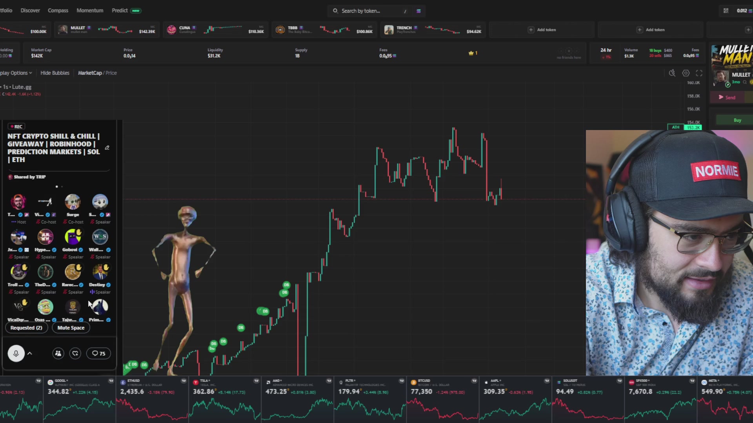Click the Destiny speaker avatar

[x=100, y=272]
